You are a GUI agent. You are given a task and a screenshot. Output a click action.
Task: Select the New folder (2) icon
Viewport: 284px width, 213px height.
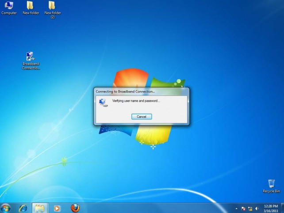tap(53, 10)
